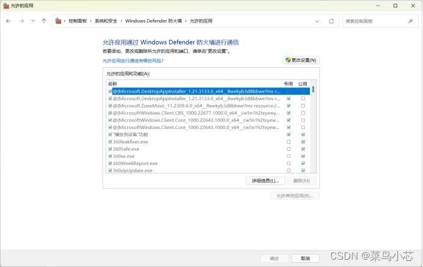Viewport: 423px width, 267px height.
Task: Click the app list vertical scrollbar thumb
Action: click(x=313, y=89)
